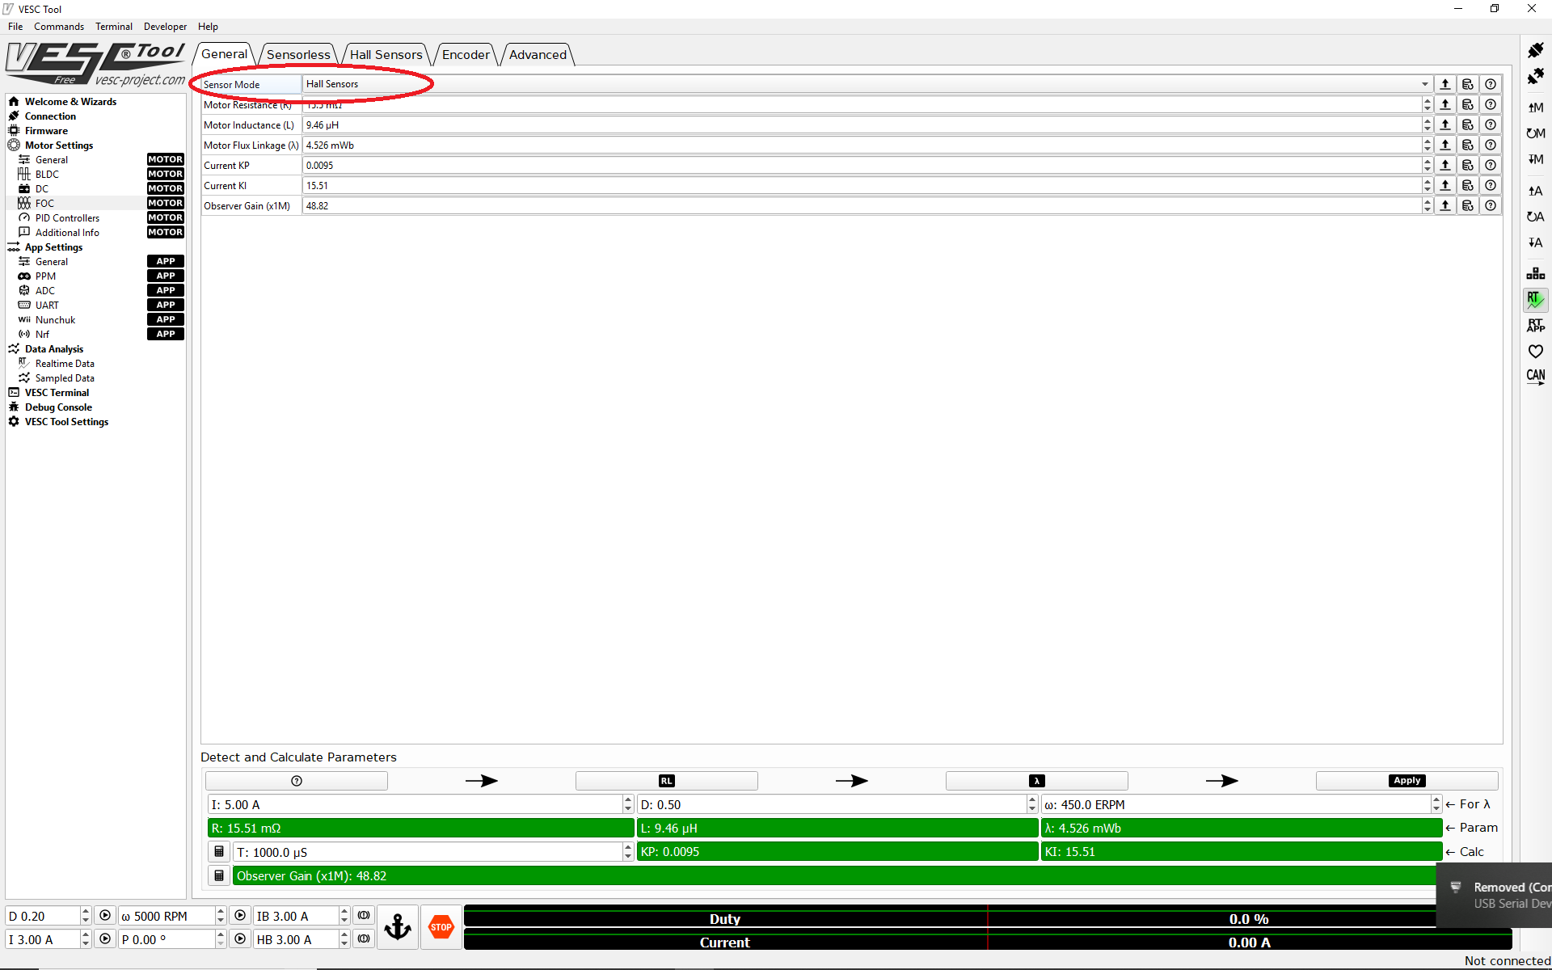Increase Observer Gain spinner up arrow
Image resolution: width=1552 pixels, height=970 pixels.
pos(1427,202)
